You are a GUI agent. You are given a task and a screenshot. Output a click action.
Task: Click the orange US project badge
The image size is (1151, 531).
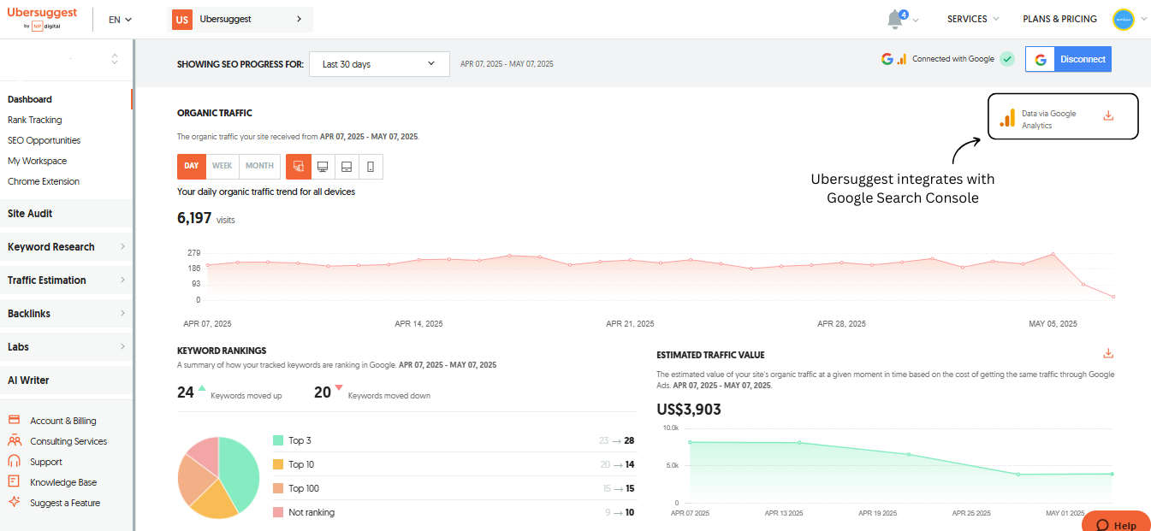pyautogui.click(x=181, y=19)
